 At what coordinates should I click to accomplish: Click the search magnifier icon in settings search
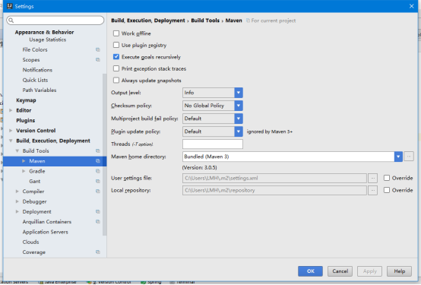[11, 21]
